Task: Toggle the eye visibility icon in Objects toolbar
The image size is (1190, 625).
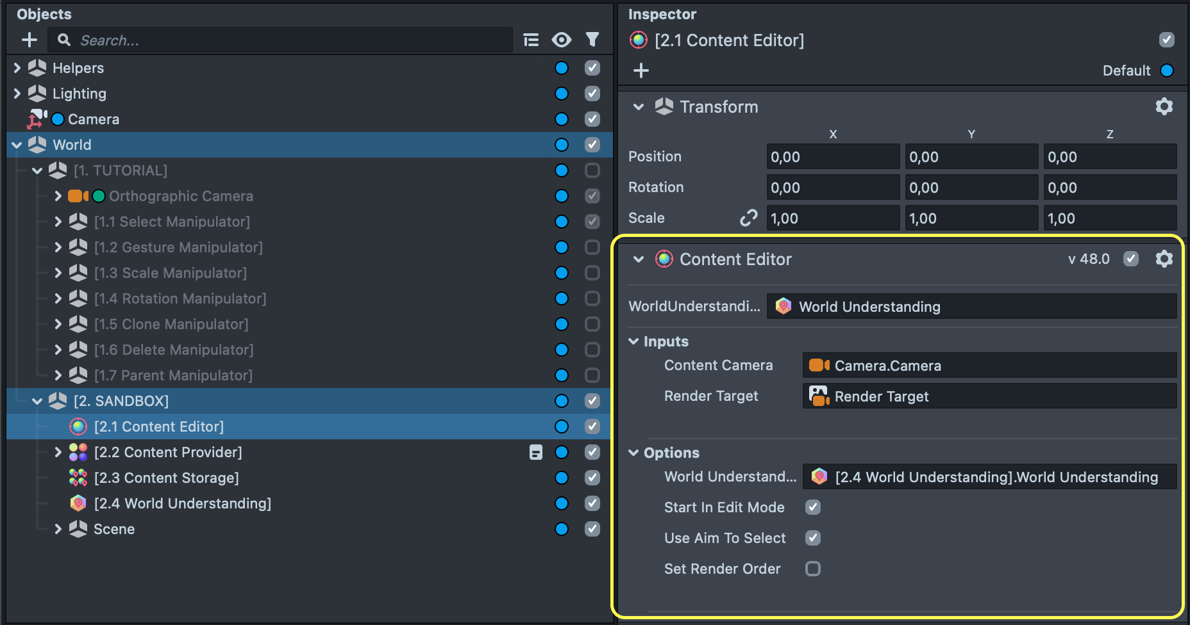Action: click(561, 40)
